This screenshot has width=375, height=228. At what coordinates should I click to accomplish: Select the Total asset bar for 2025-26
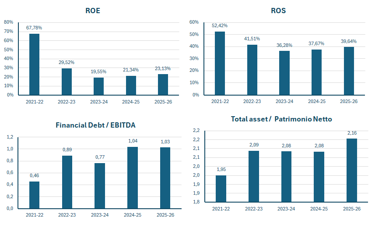pyautogui.click(x=352, y=171)
